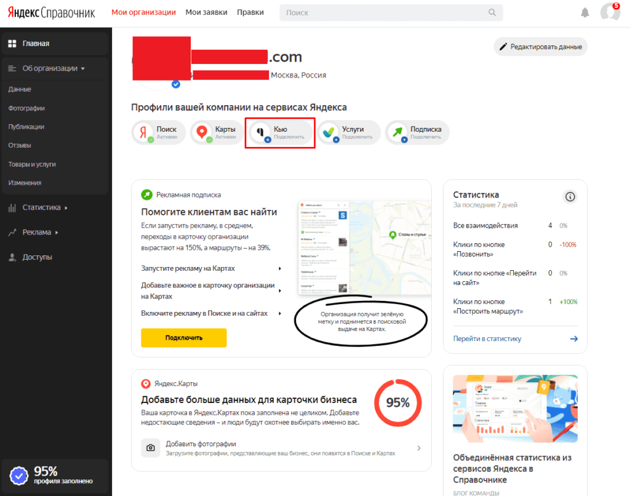Click the verified checkmark on organization logo
The height and width of the screenshot is (496, 630).
(175, 84)
